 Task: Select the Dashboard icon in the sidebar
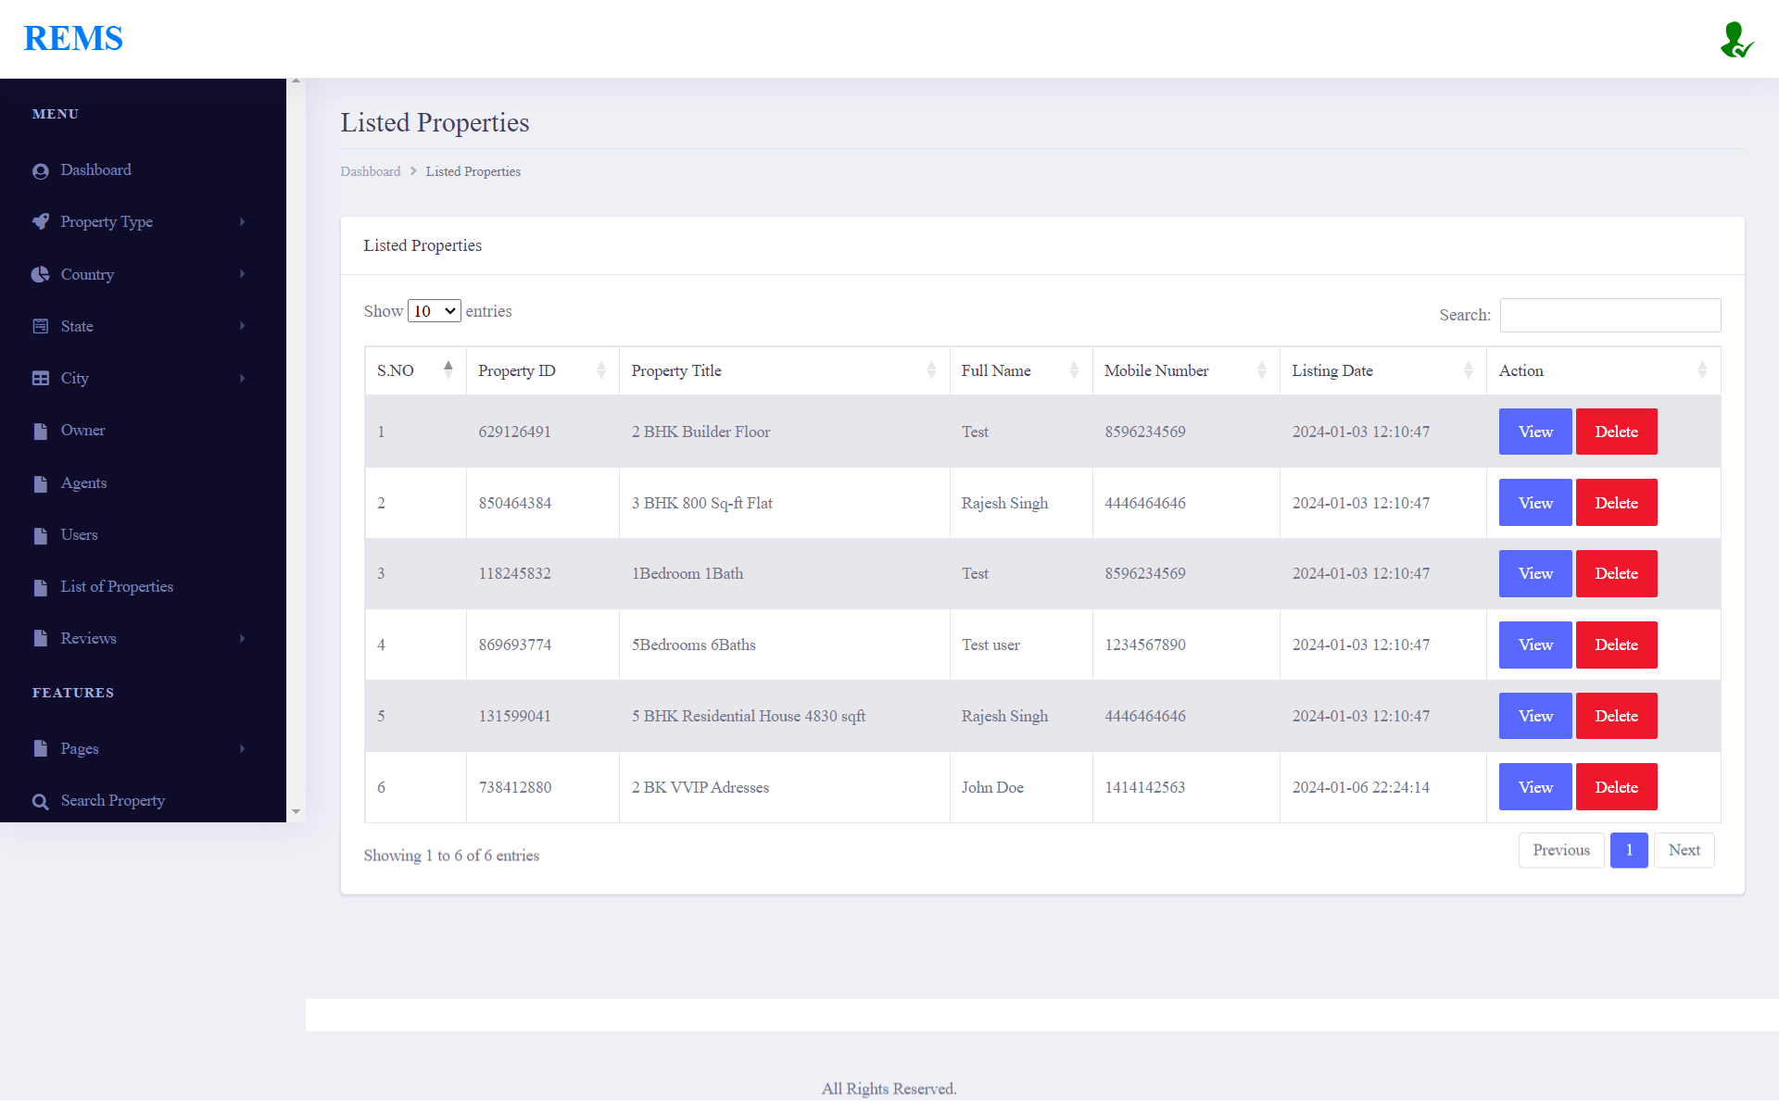41,170
